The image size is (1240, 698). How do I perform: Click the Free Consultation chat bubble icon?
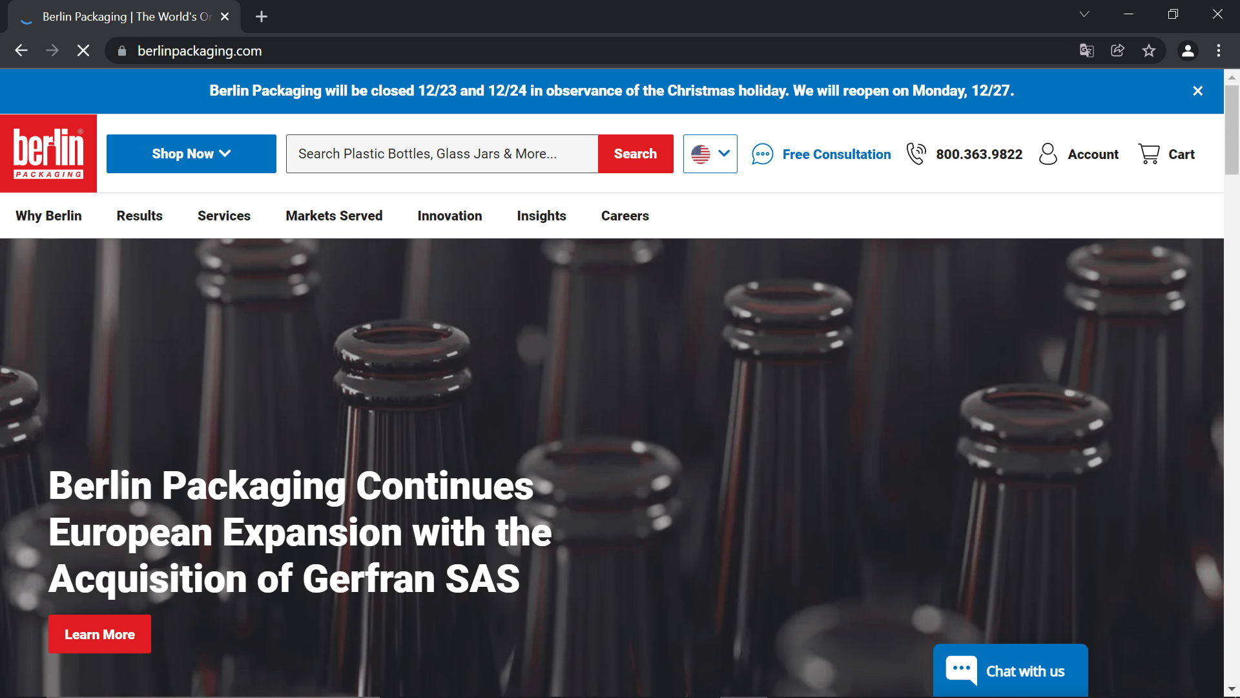click(762, 154)
